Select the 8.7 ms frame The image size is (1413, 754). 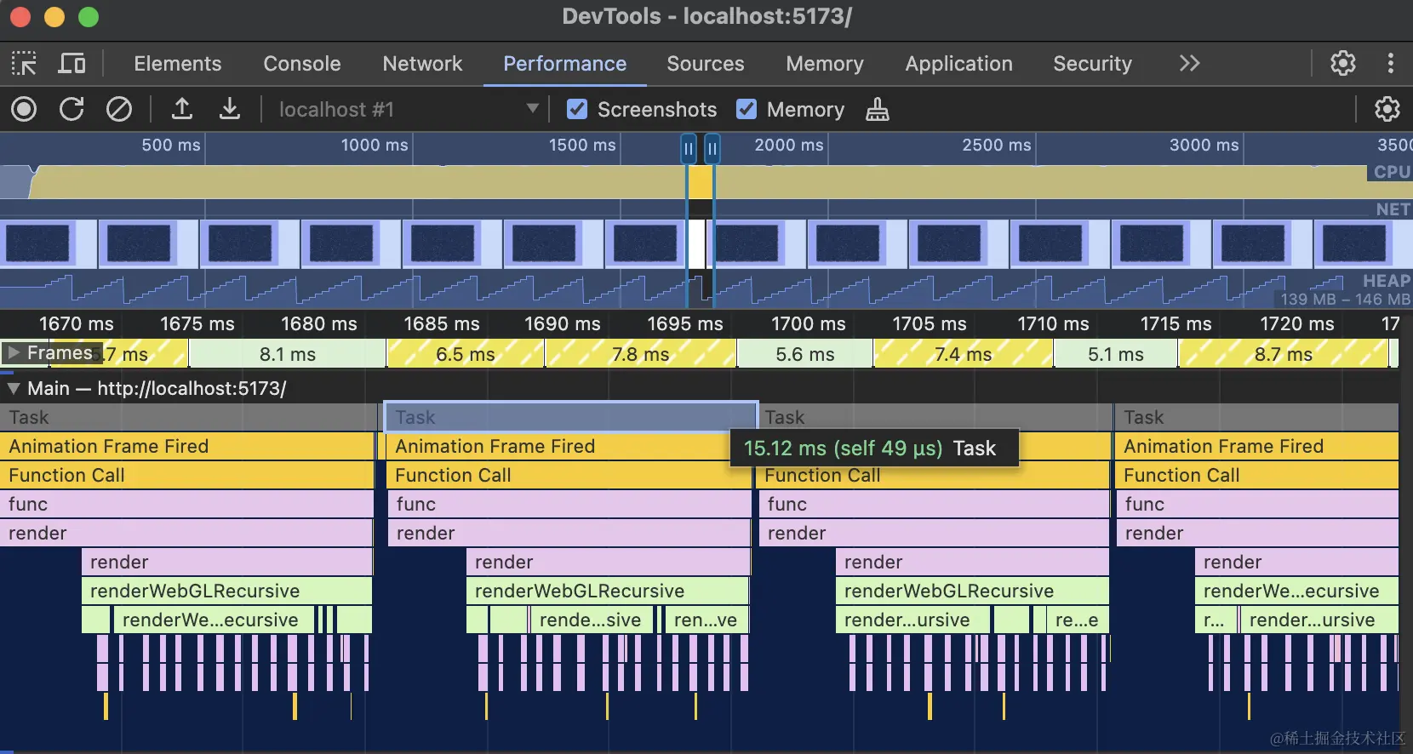click(1284, 354)
